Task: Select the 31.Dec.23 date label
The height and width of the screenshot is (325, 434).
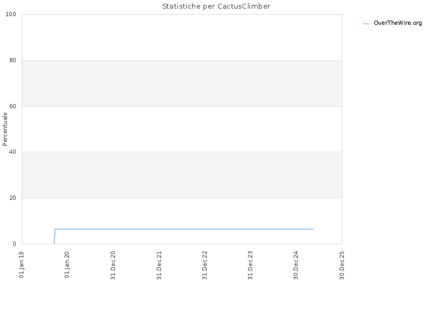Action: tap(251, 265)
